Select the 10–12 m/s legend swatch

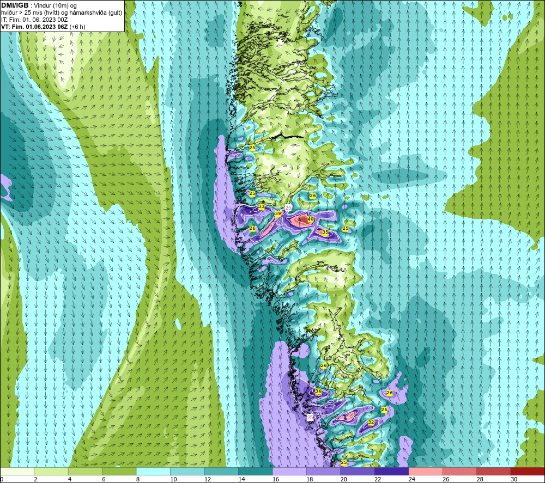(x=187, y=471)
